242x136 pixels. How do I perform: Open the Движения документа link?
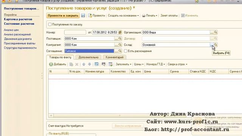click(x=18, y=39)
